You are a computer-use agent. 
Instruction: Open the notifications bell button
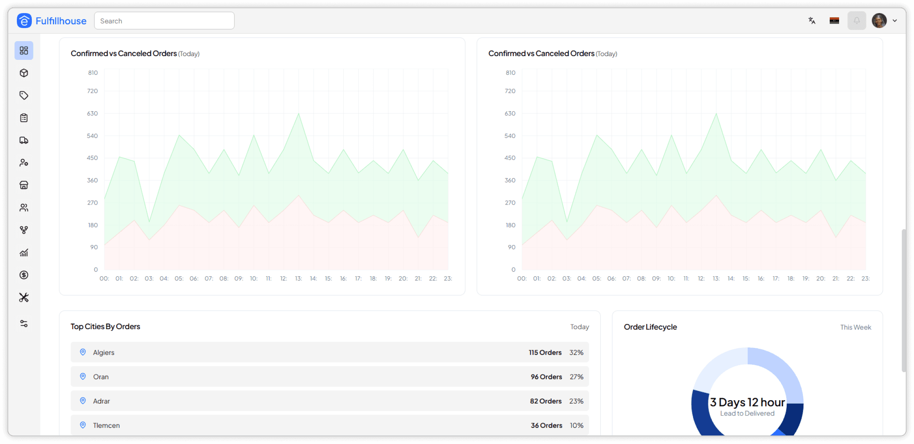[857, 21]
